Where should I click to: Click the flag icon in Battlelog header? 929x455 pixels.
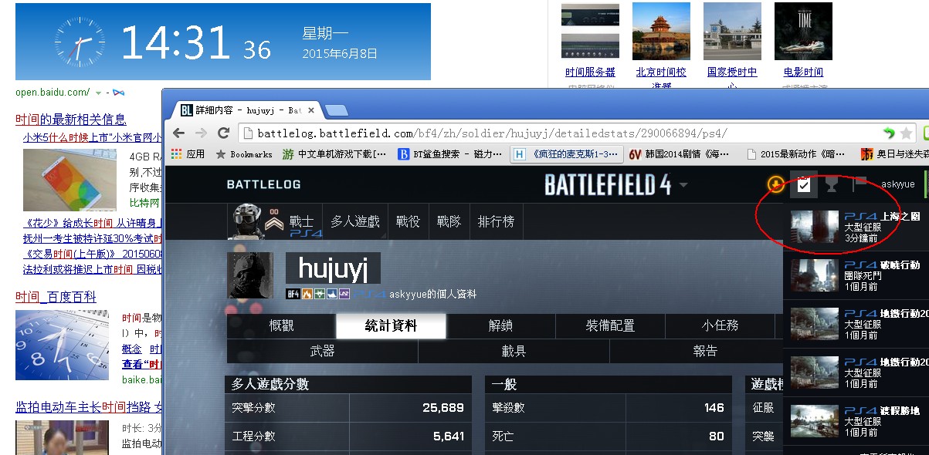click(x=859, y=184)
